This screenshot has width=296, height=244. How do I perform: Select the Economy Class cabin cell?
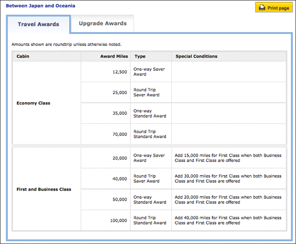point(47,103)
